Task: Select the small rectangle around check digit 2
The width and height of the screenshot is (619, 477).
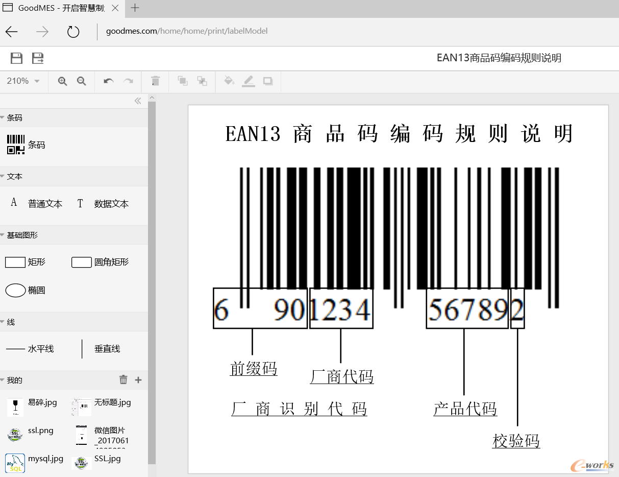Action: pos(517,308)
